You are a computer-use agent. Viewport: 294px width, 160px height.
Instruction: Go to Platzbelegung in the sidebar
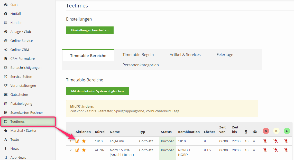(21, 103)
